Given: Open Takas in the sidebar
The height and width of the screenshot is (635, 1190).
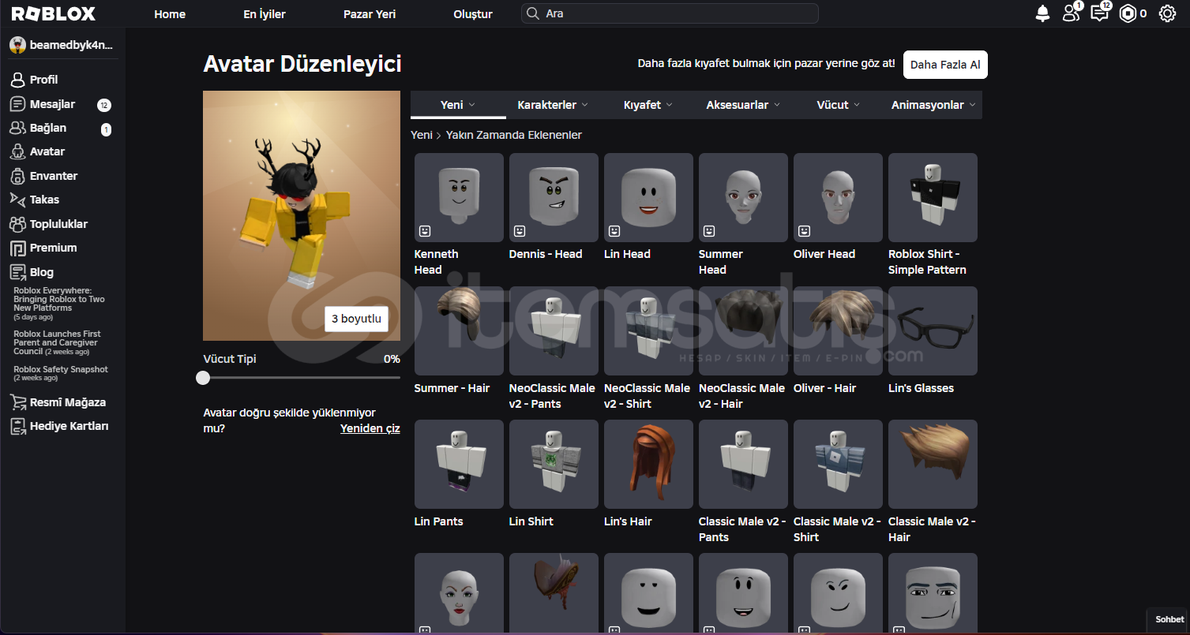Looking at the screenshot, I should [x=44, y=200].
